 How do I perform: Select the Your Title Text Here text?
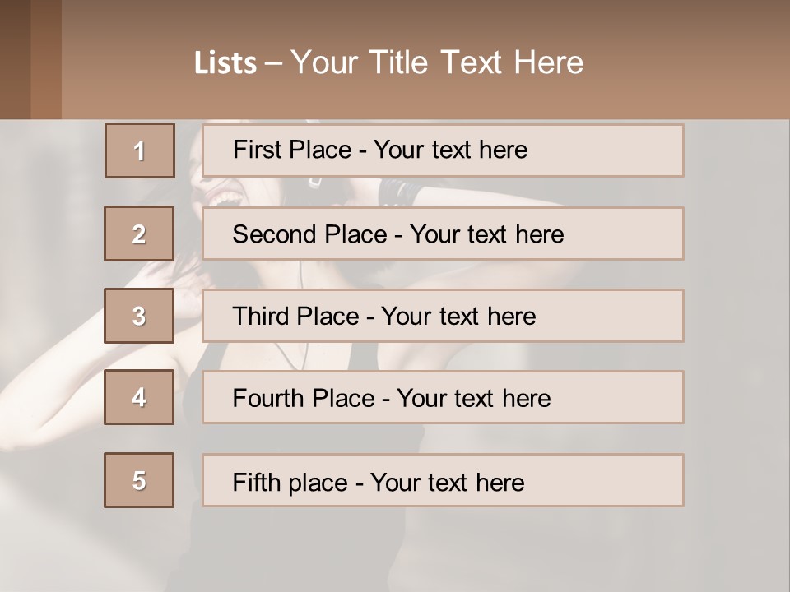(x=437, y=62)
